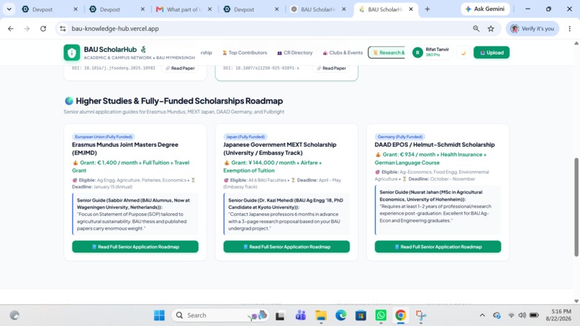
Task: Open Microsoft Edge from taskbar
Action: [x=340, y=315]
